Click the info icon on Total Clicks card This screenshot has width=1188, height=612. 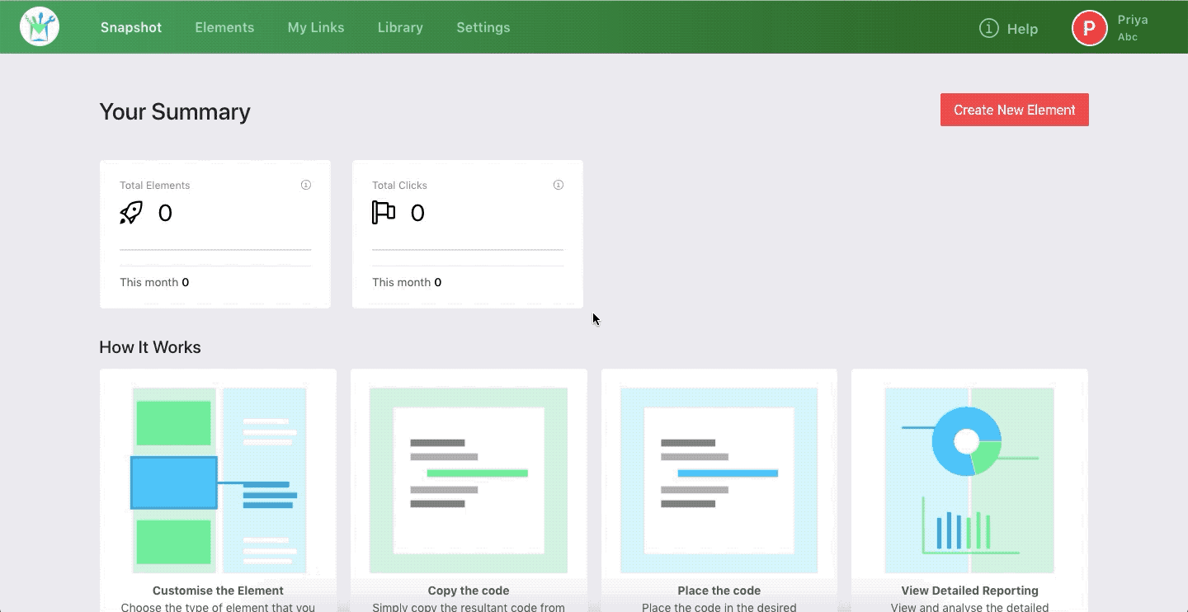tap(558, 185)
